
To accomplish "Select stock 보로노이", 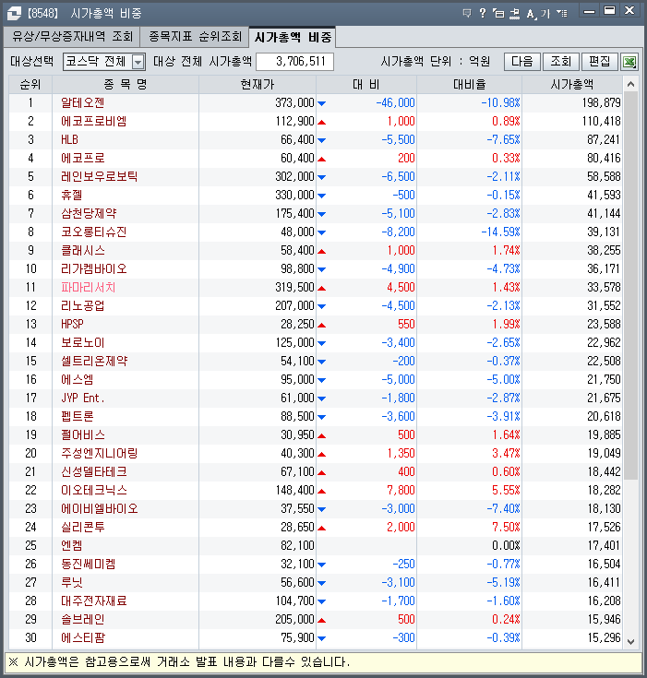I will 83,343.
